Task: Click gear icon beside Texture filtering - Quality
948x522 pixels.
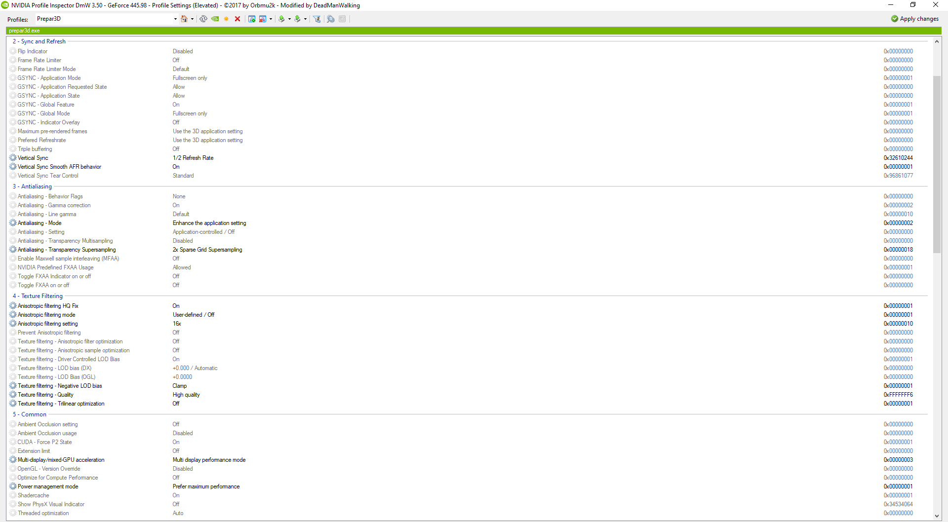Action: pyautogui.click(x=13, y=395)
